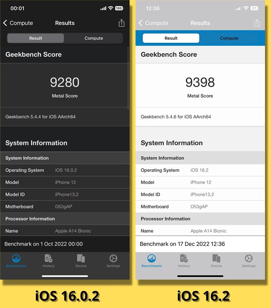Click the 9398 Metal Score value
Screen dimensions: 271x308
pos(200,82)
